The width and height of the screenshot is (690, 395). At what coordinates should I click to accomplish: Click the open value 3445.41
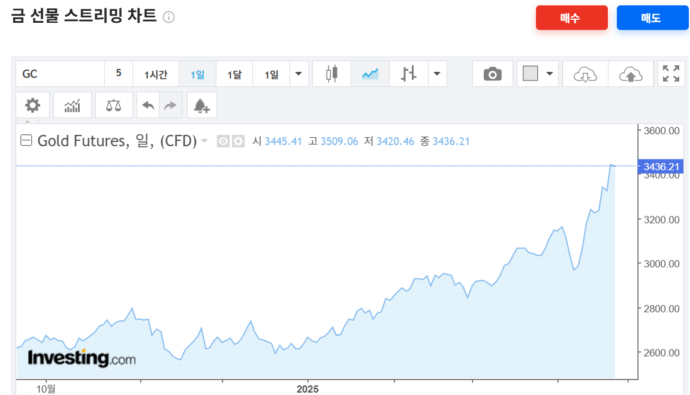click(x=283, y=141)
